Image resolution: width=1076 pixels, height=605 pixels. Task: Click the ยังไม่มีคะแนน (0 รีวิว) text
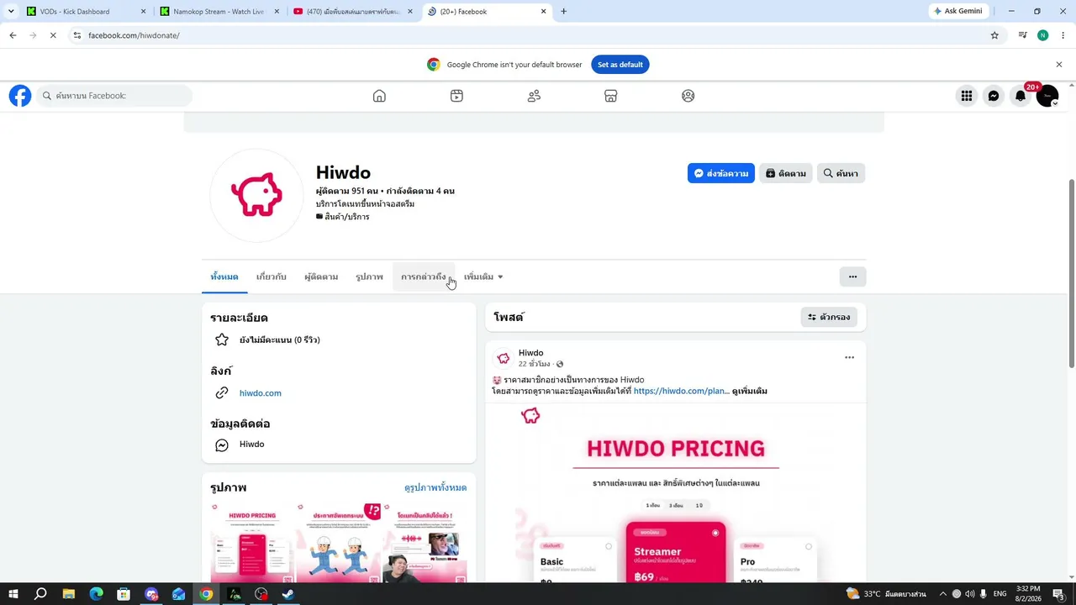(280, 339)
